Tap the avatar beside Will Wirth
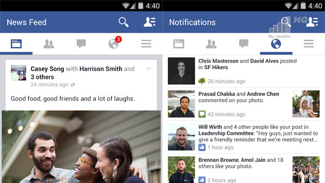This screenshot has width=325, height=183. pos(181,137)
